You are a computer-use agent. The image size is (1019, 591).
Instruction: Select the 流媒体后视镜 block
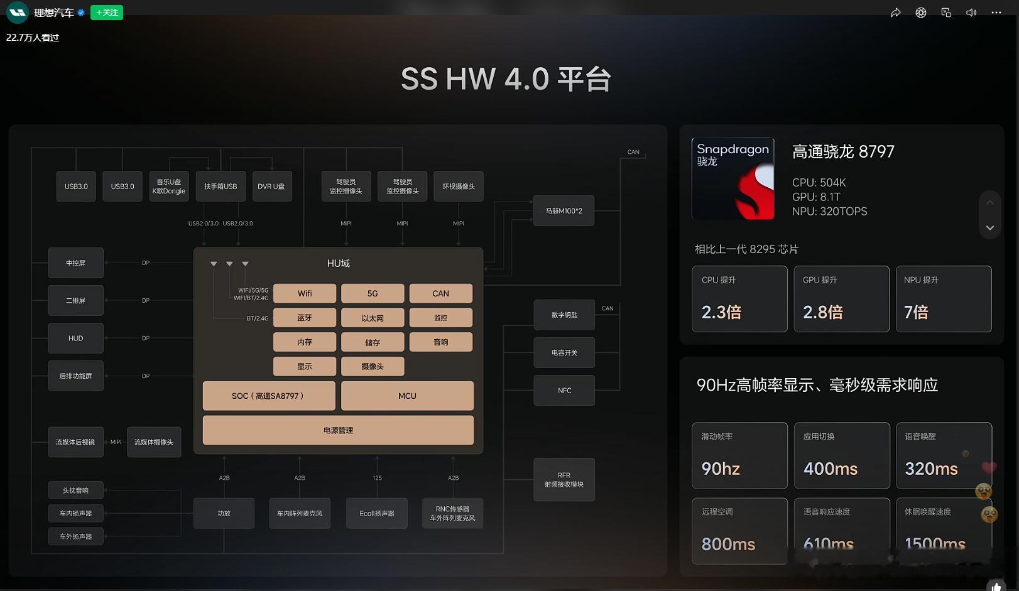[75, 442]
